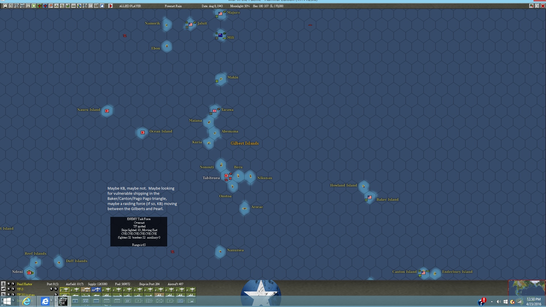
Task: Click the red plane on blue icon
Action: click(x=45, y=6)
